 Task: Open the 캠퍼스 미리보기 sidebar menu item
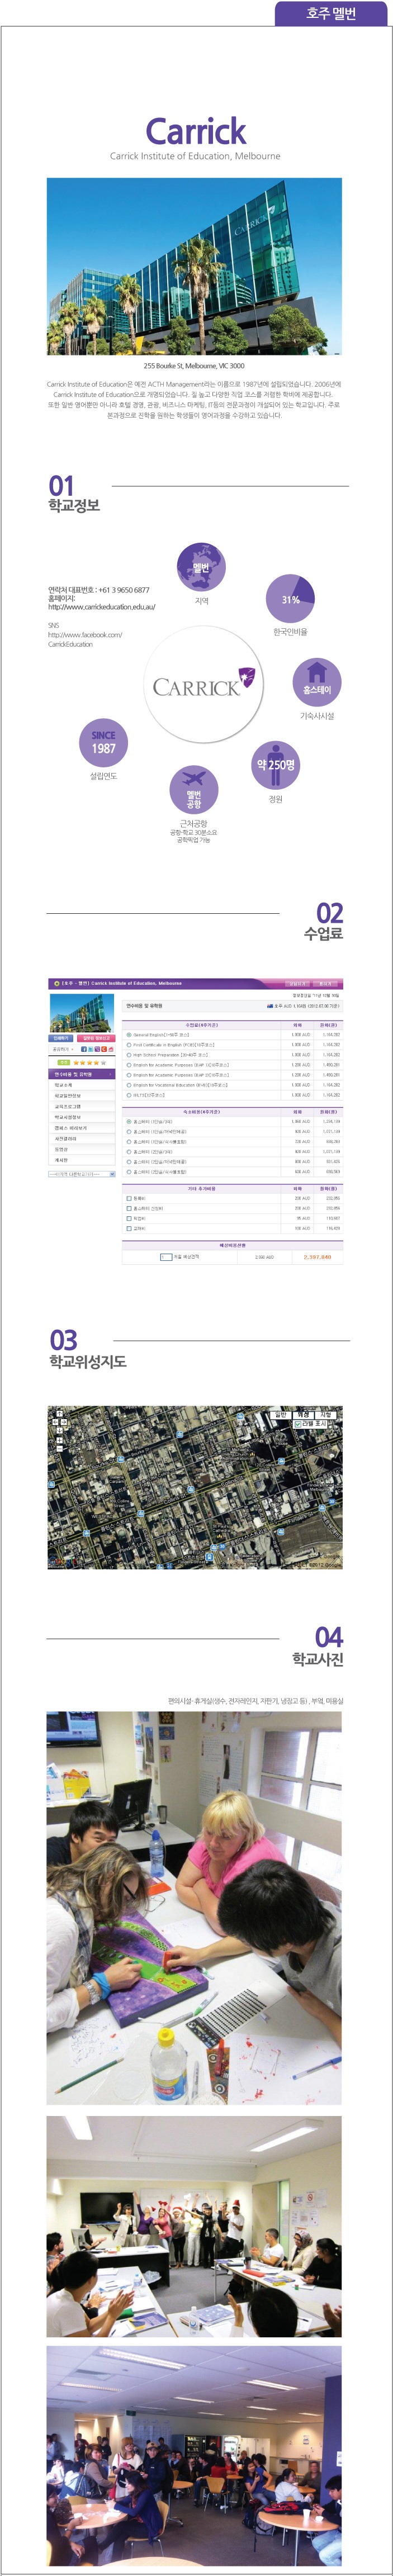[x=83, y=1128]
